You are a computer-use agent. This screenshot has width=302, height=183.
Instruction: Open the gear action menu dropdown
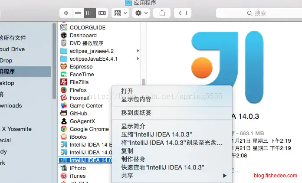point(141,13)
